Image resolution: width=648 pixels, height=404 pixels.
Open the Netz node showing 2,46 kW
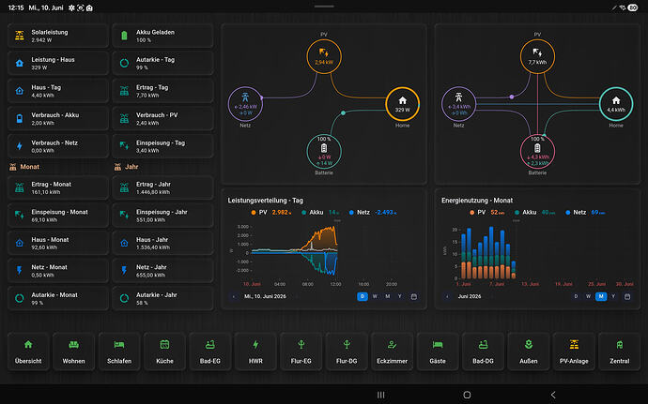coord(245,104)
